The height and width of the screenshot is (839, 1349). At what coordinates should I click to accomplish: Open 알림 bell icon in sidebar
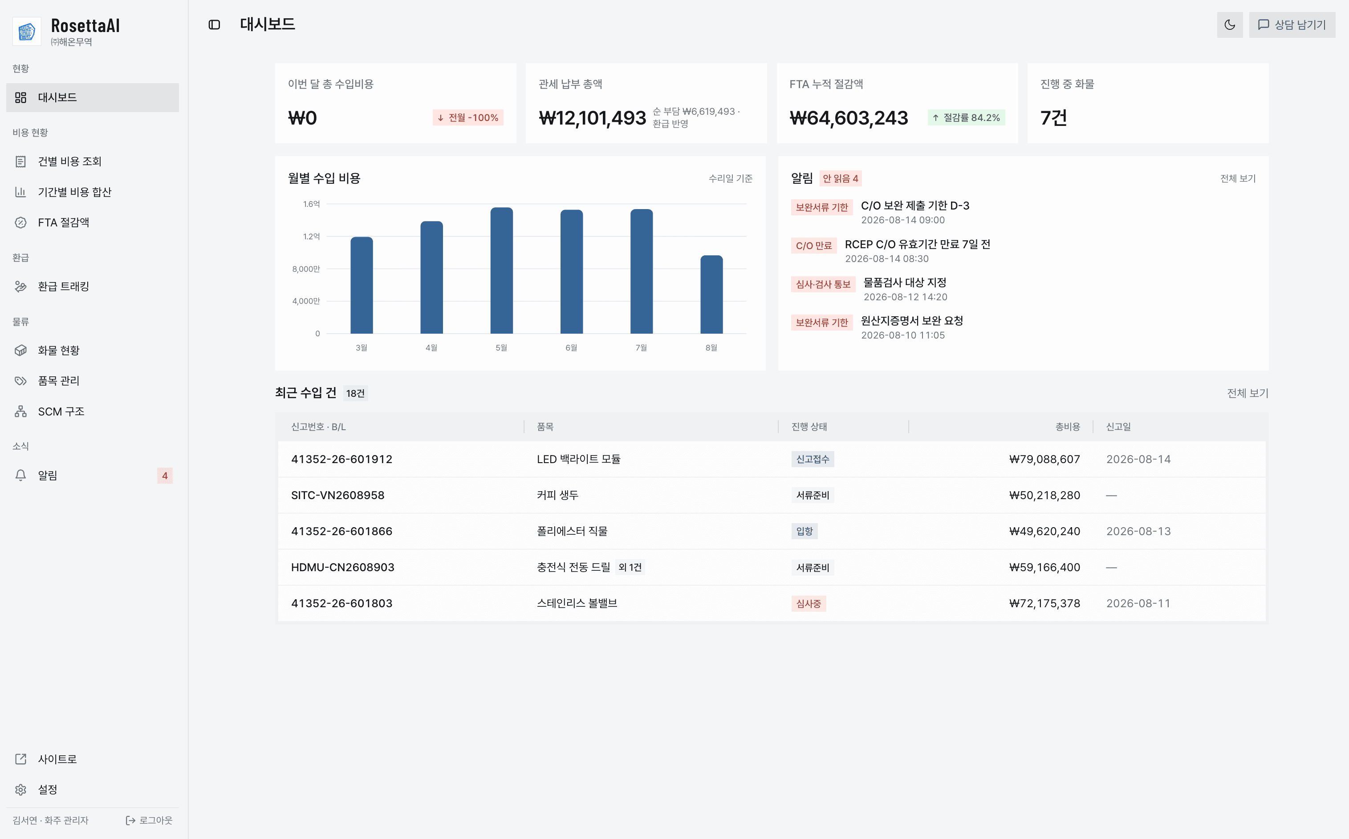[x=20, y=476]
